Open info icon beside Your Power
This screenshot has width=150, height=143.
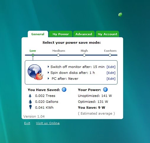coord(105,90)
